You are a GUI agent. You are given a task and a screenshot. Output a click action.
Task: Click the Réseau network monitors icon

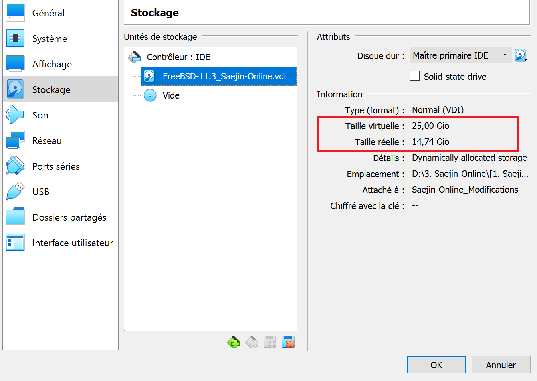tap(15, 140)
